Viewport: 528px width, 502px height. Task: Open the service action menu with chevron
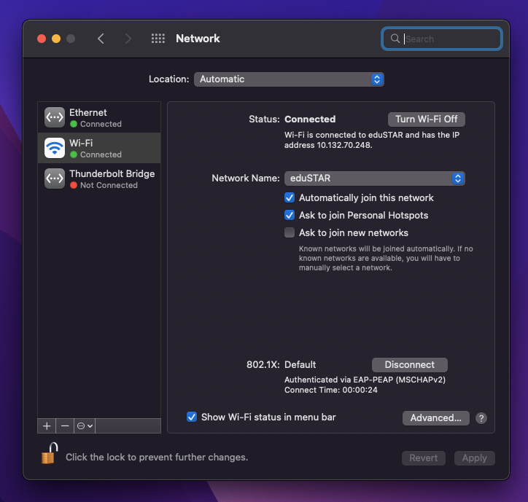click(85, 425)
